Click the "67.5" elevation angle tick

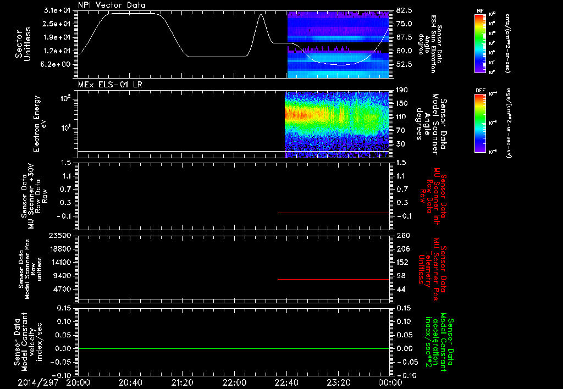point(404,37)
